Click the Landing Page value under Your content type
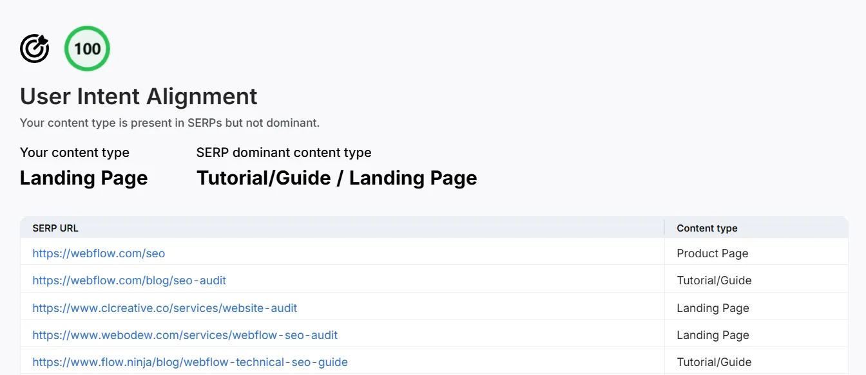The height and width of the screenshot is (375, 866). tap(83, 178)
